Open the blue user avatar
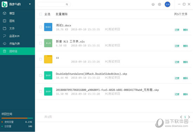The image size is (193, 132). click(x=167, y=4)
